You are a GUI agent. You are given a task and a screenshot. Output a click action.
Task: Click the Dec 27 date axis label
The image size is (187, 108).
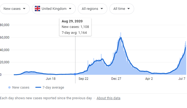coord(116,79)
